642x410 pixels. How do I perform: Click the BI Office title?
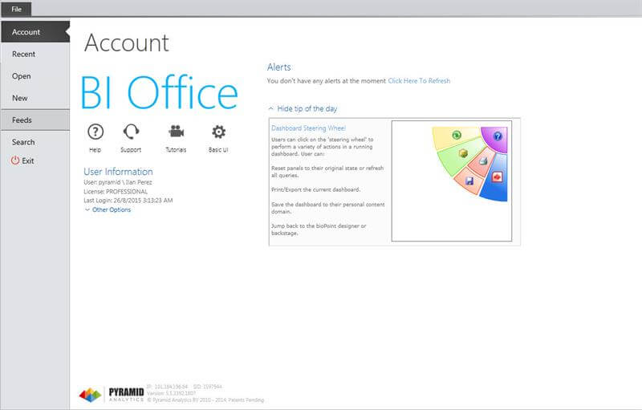coord(159,92)
